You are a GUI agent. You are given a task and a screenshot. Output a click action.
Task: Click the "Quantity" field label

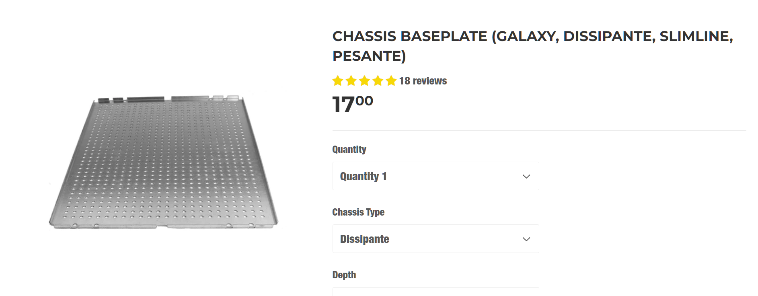(x=349, y=150)
